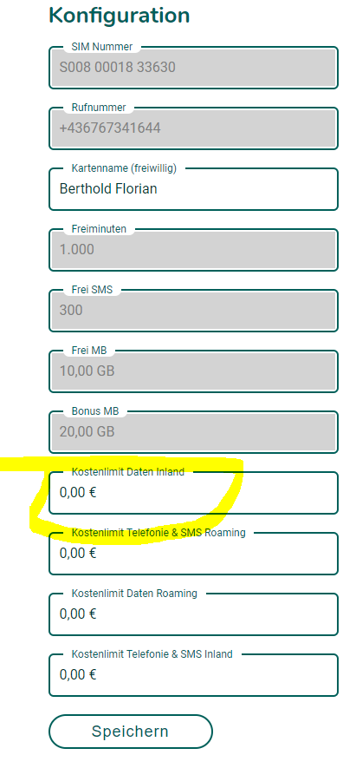
Task: Click the Konfiguration page heading
Action: click(120, 16)
